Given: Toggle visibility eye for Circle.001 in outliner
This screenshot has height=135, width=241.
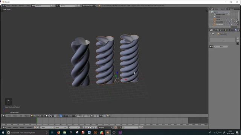Looking at the screenshot, I should click(x=232, y=22).
